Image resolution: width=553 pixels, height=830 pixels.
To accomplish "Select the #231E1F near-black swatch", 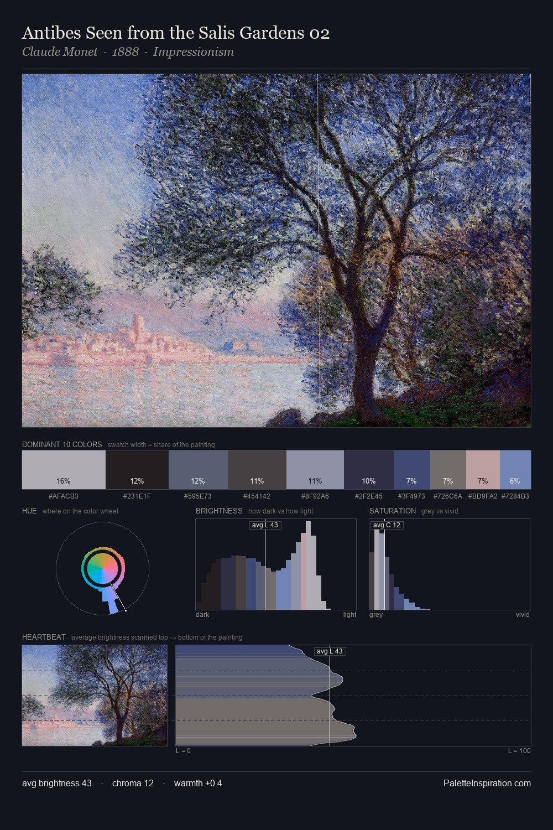I will tap(137, 470).
